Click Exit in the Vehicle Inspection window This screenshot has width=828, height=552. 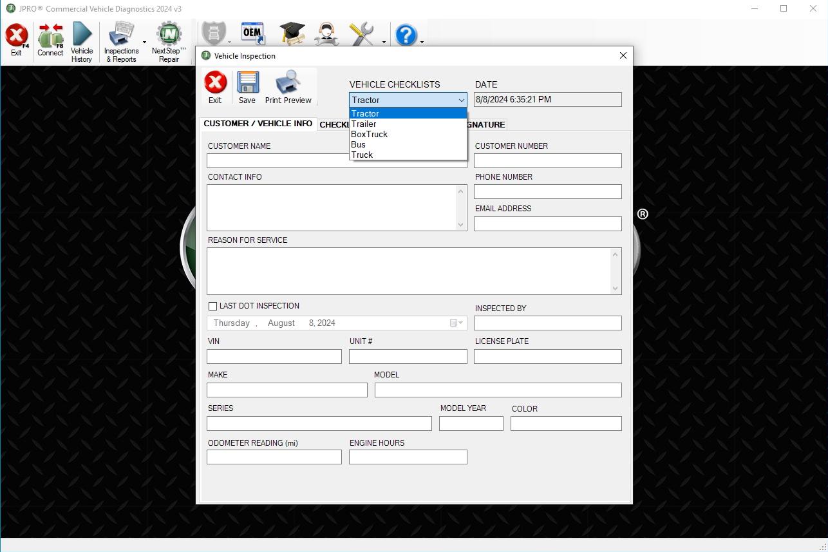(x=215, y=86)
